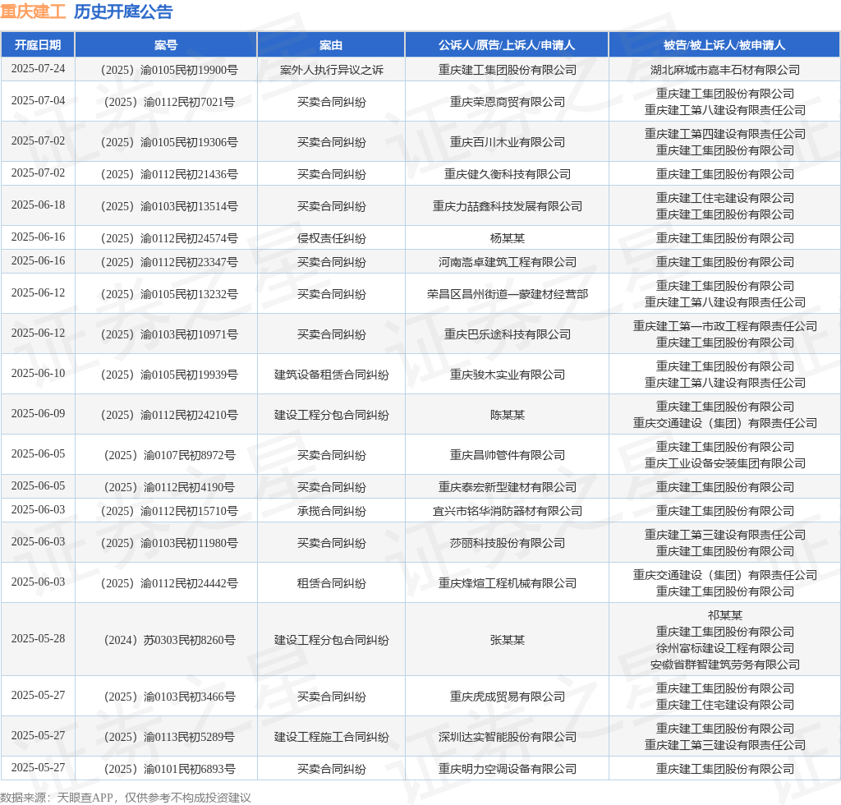Click plaintiff '张某某'

pyautogui.click(x=507, y=640)
